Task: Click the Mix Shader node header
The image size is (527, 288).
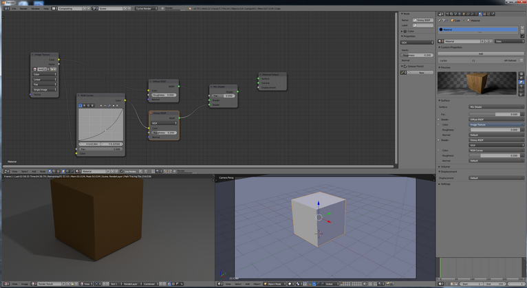Action: click(x=221, y=87)
